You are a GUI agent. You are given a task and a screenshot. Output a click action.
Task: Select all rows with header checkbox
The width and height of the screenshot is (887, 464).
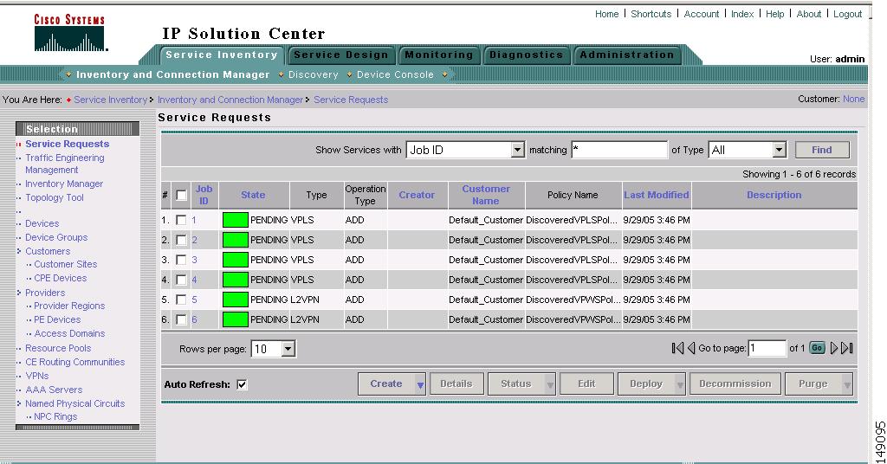[x=181, y=195]
